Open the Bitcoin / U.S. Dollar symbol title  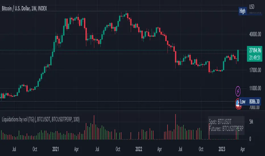pyautogui.click(x=24, y=9)
